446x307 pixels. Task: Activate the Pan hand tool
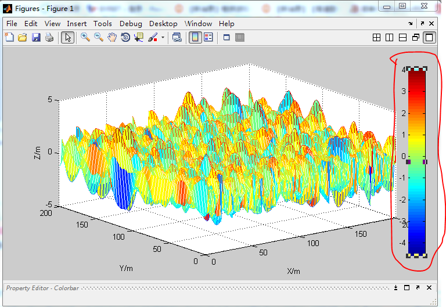[x=111, y=38]
